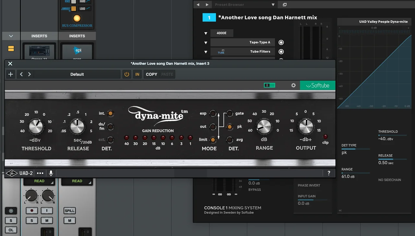Screen dimensions: 415x236
Task: Open the Preset Browser dropdown arrow
Action: 273,5
